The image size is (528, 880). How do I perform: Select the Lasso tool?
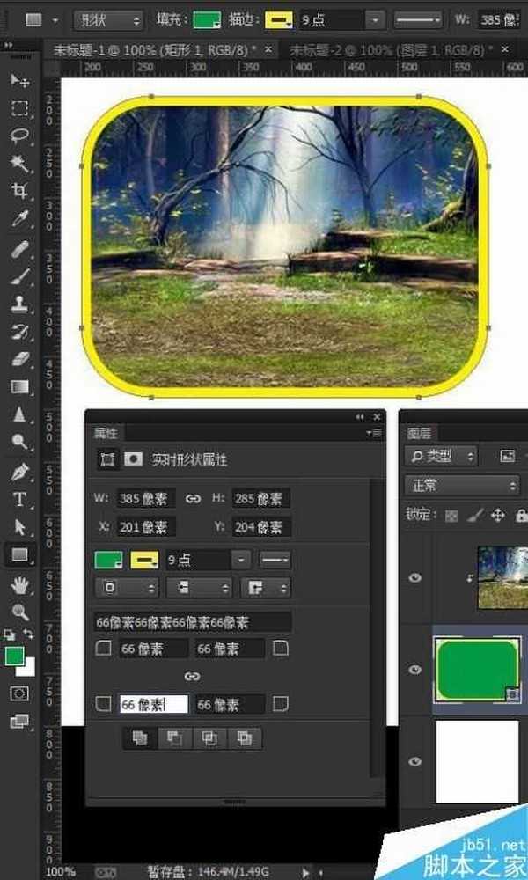[x=19, y=136]
